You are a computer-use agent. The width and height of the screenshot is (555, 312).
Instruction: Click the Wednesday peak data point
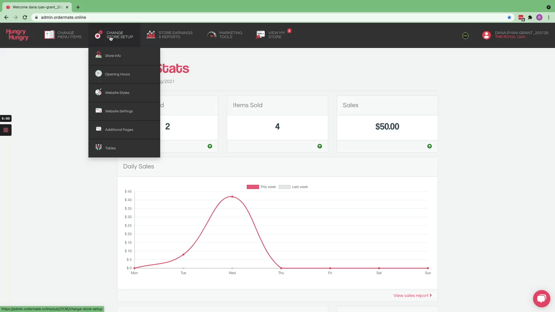point(232,197)
